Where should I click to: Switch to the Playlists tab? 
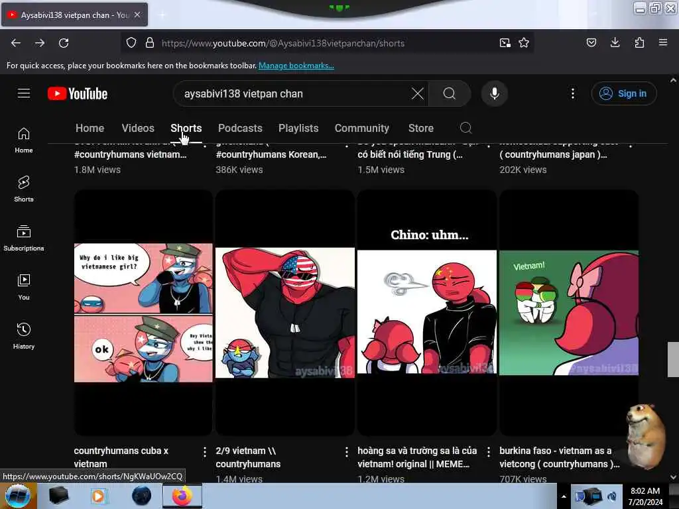[x=298, y=128]
